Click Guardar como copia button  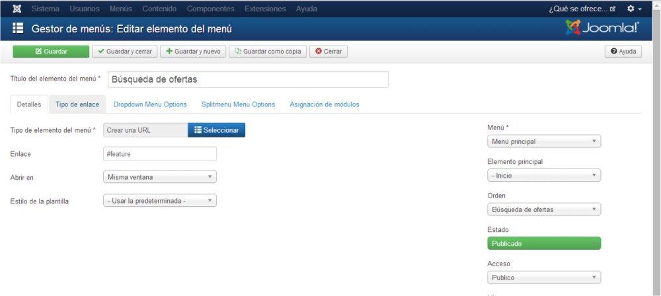coord(268,52)
